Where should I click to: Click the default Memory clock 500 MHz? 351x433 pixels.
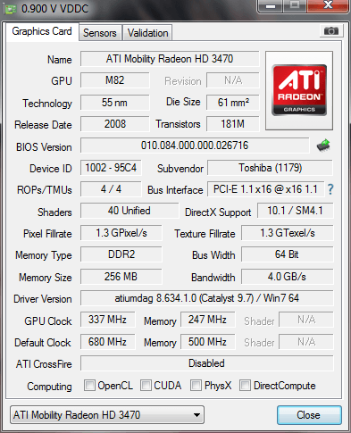point(207,342)
